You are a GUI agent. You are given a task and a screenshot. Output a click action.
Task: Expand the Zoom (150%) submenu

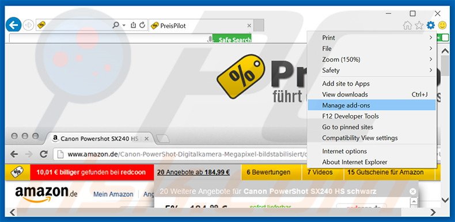tap(372, 59)
